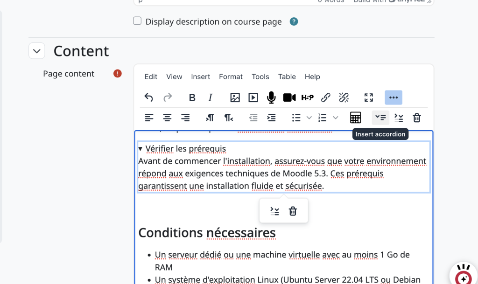
Task: Delete accordion via floating popup trash icon
Action: 293,211
